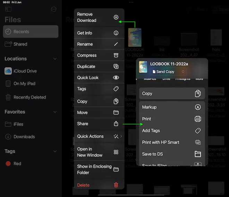
Task: Click the red Delete trash icon
Action: pos(116,185)
